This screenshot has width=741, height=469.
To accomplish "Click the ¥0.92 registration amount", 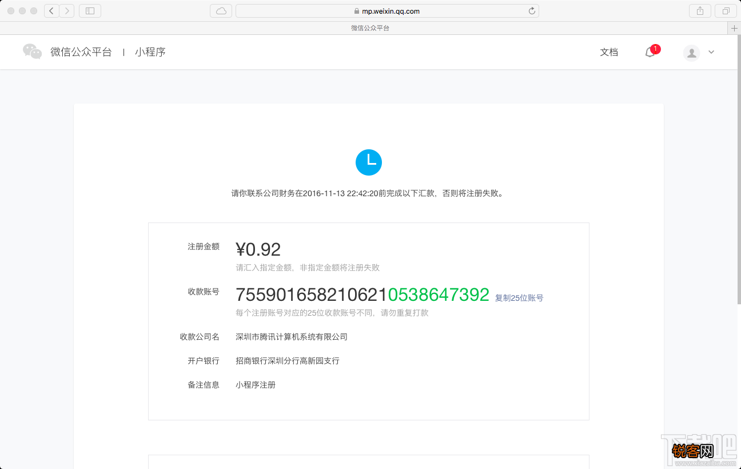I will pos(258,249).
